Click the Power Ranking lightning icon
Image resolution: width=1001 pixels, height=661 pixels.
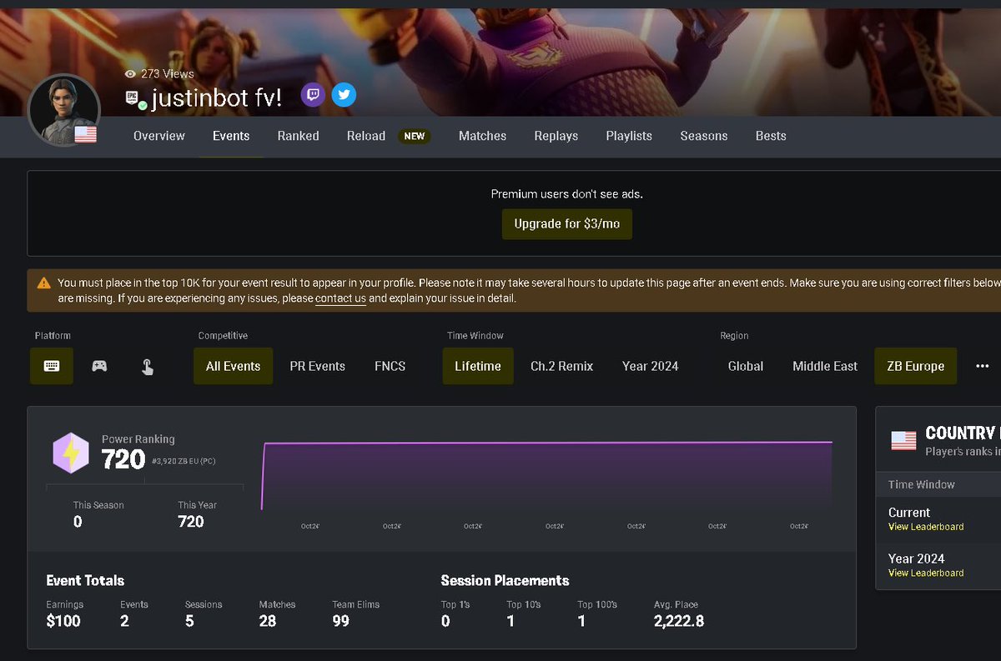[x=71, y=453]
